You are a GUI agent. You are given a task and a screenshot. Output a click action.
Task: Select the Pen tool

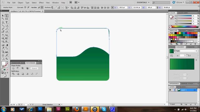tap(3, 22)
